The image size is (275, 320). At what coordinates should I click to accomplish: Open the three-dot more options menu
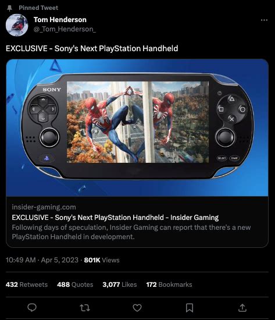264,20
